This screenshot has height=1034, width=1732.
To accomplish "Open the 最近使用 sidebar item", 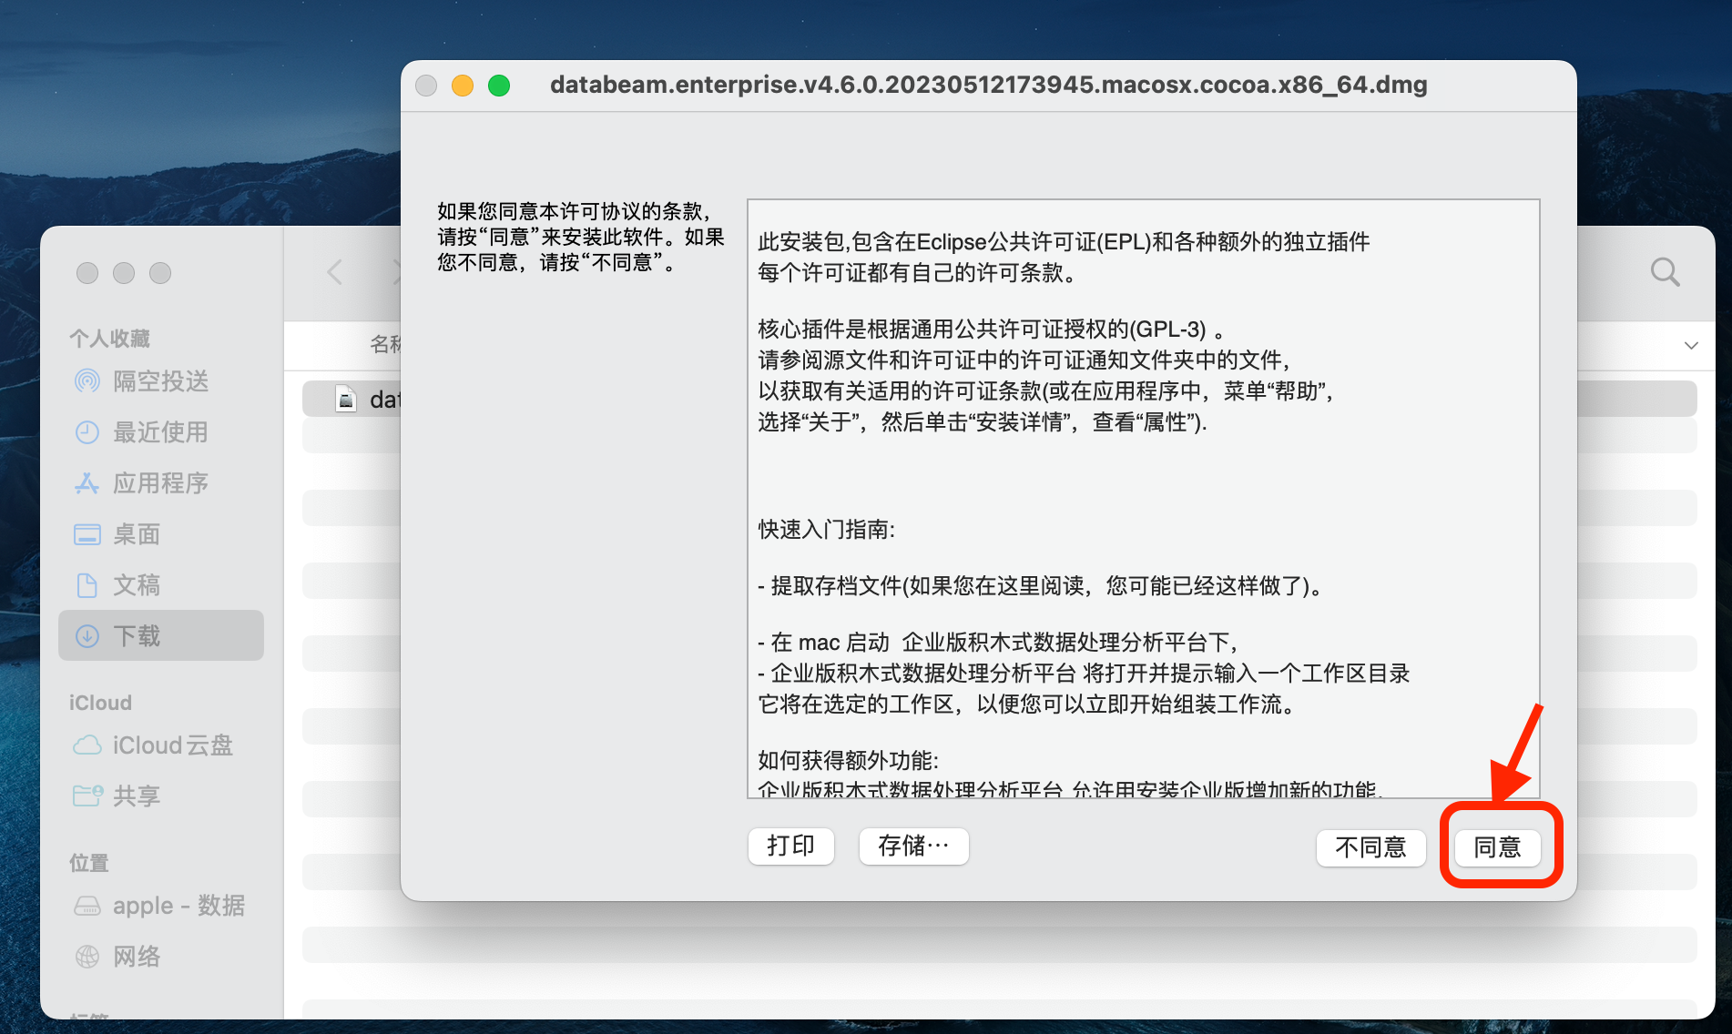I will pyautogui.click(x=158, y=432).
